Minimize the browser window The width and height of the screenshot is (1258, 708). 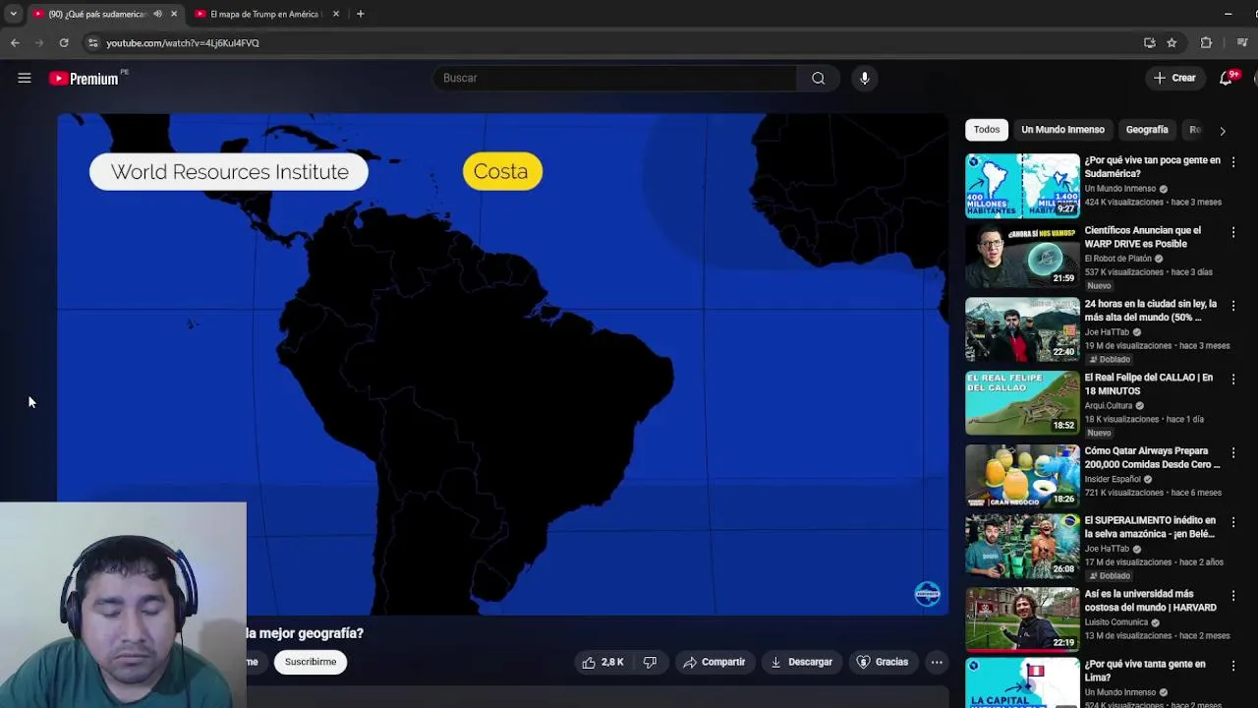click(x=1228, y=14)
